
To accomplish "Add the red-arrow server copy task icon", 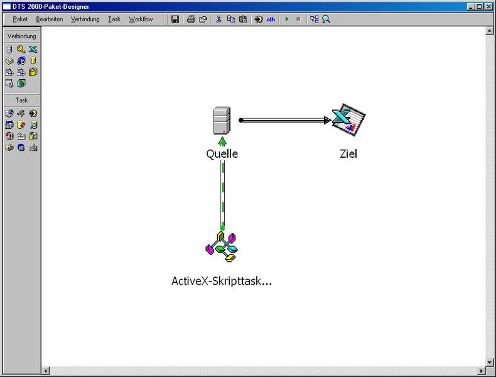I will (9, 136).
